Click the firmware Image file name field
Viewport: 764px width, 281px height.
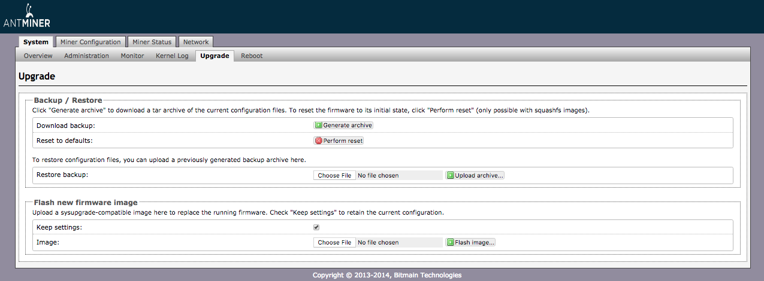398,243
